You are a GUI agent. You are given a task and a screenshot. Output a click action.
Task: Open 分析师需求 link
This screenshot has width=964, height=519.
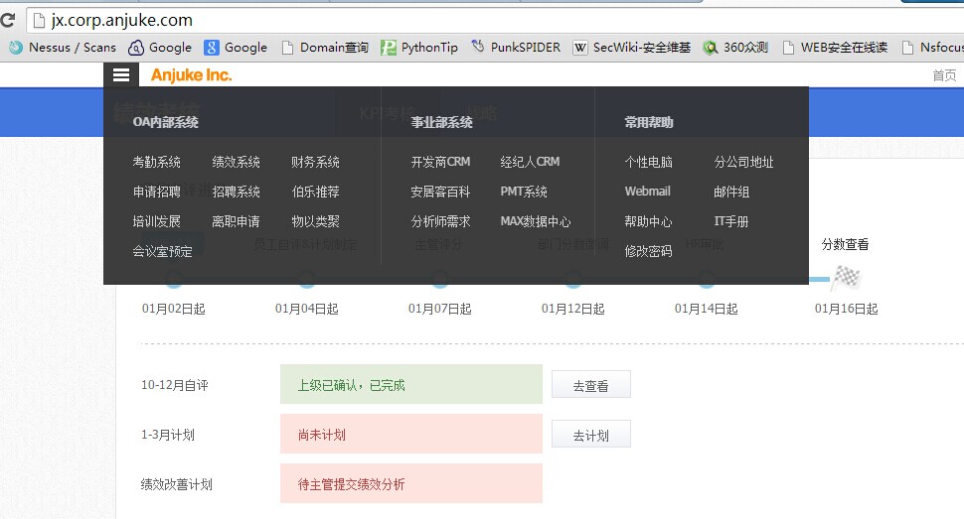coord(441,221)
